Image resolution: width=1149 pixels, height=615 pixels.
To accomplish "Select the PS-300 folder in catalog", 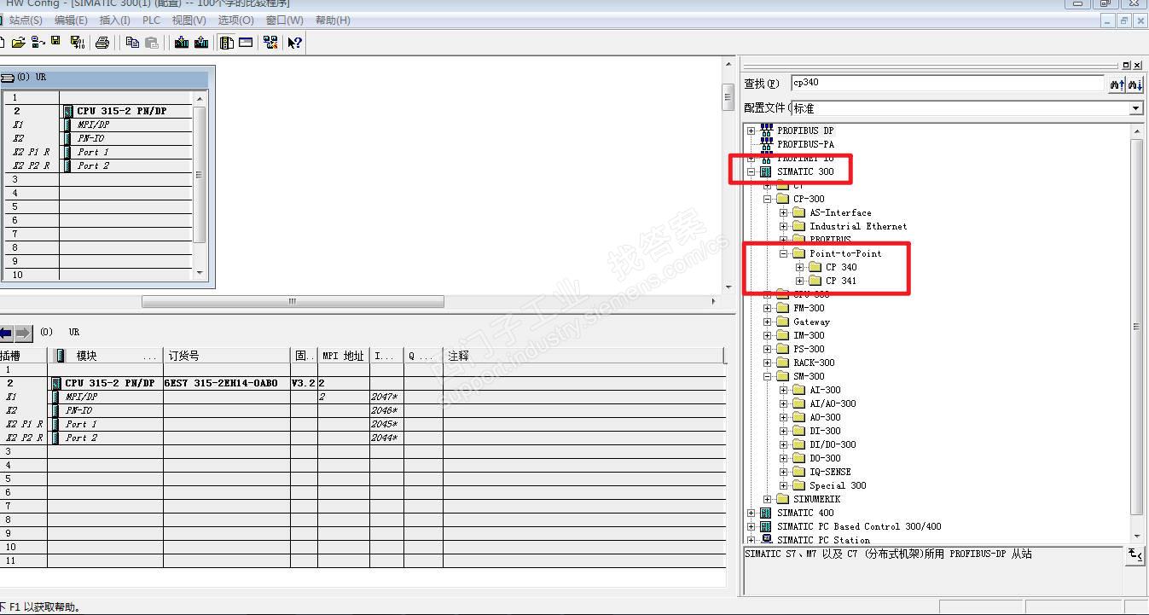I will tap(809, 349).
